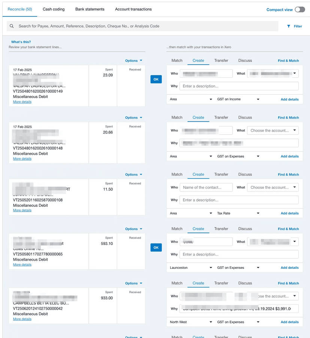This screenshot has height=338, width=310.
Task: Click Find & Match for the 593.10 transaction
Action: (x=288, y=229)
